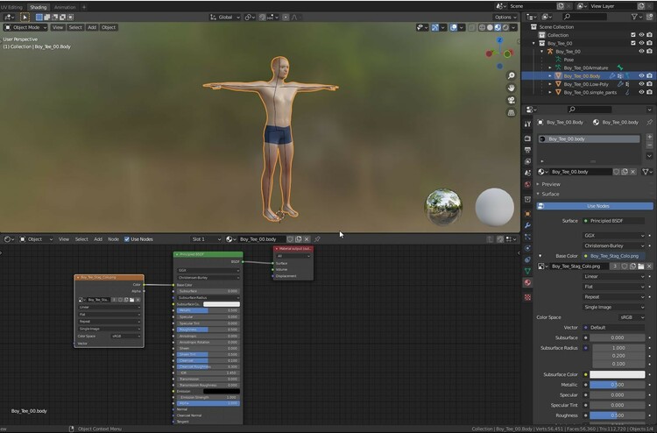This screenshot has width=657, height=433.
Task: Adjust the Metallic slider in properties panel
Action: pos(617,384)
